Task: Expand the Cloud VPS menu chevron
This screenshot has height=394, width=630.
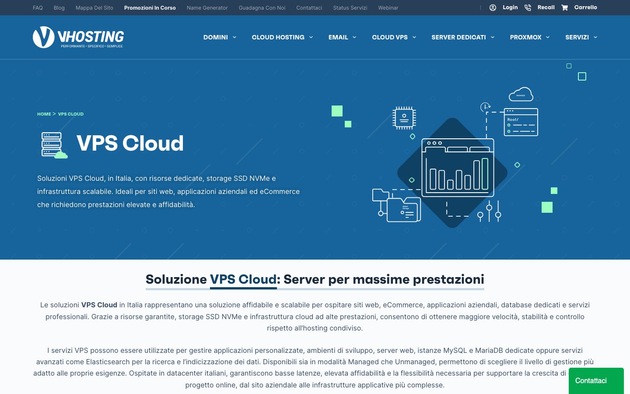Action: (414, 37)
